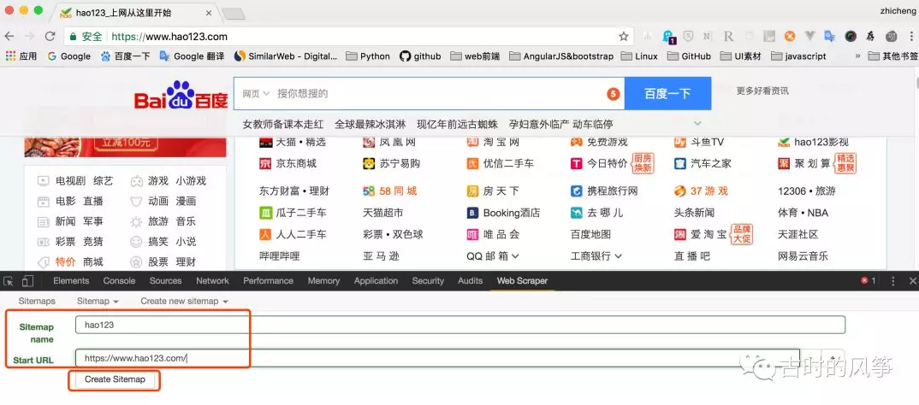Open the Apps bookmark shortcut

click(x=21, y=56)
